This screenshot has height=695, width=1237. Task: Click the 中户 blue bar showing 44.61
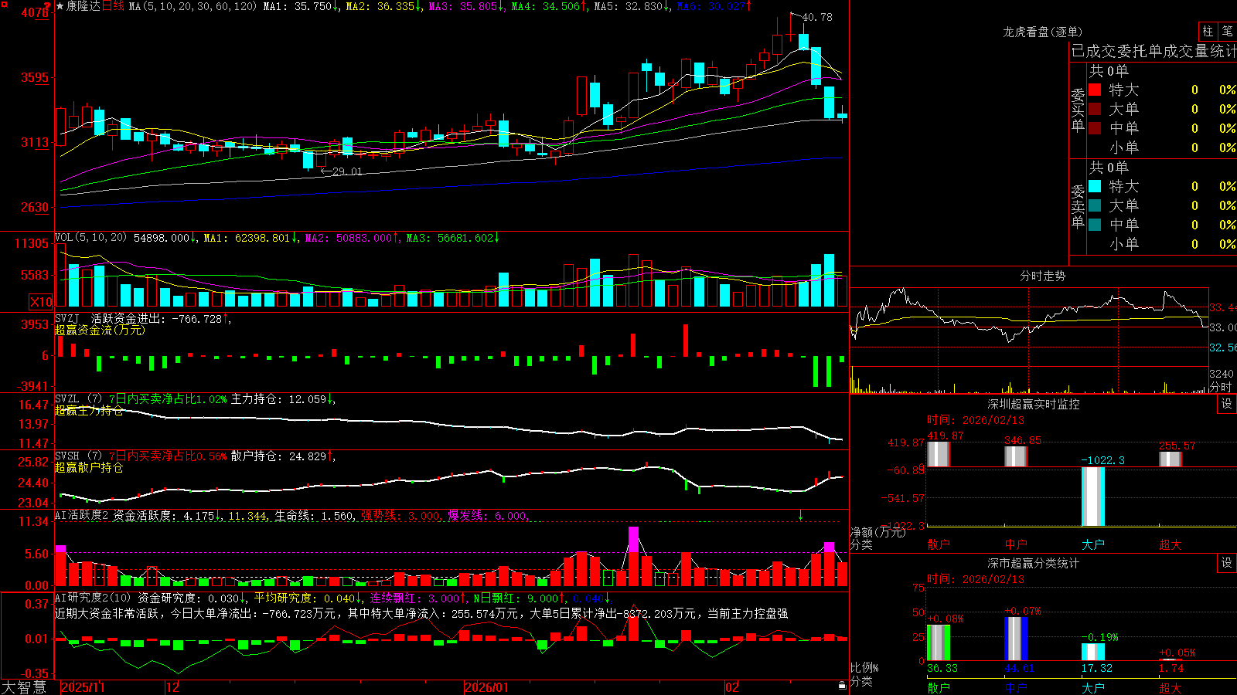tap(1016, 639)
